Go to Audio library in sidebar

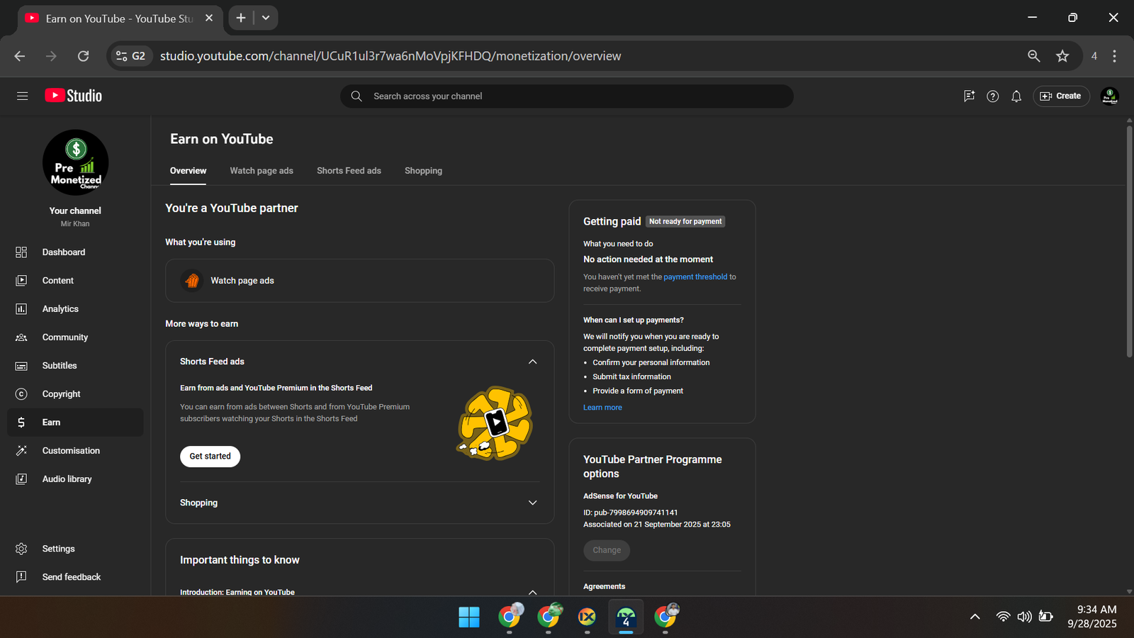click(x=67, y=479)
